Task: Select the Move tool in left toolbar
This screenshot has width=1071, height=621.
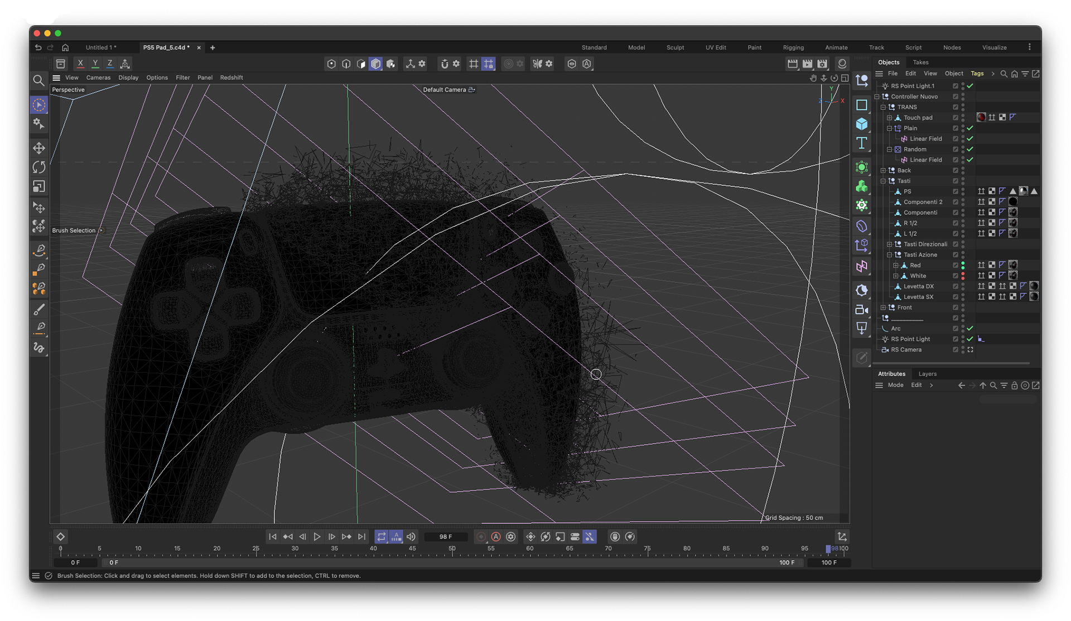Action: [x=39, y=148]
